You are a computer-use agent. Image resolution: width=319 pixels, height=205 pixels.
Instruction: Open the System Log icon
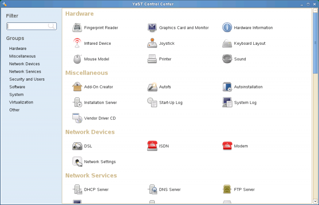pos(227,102)
